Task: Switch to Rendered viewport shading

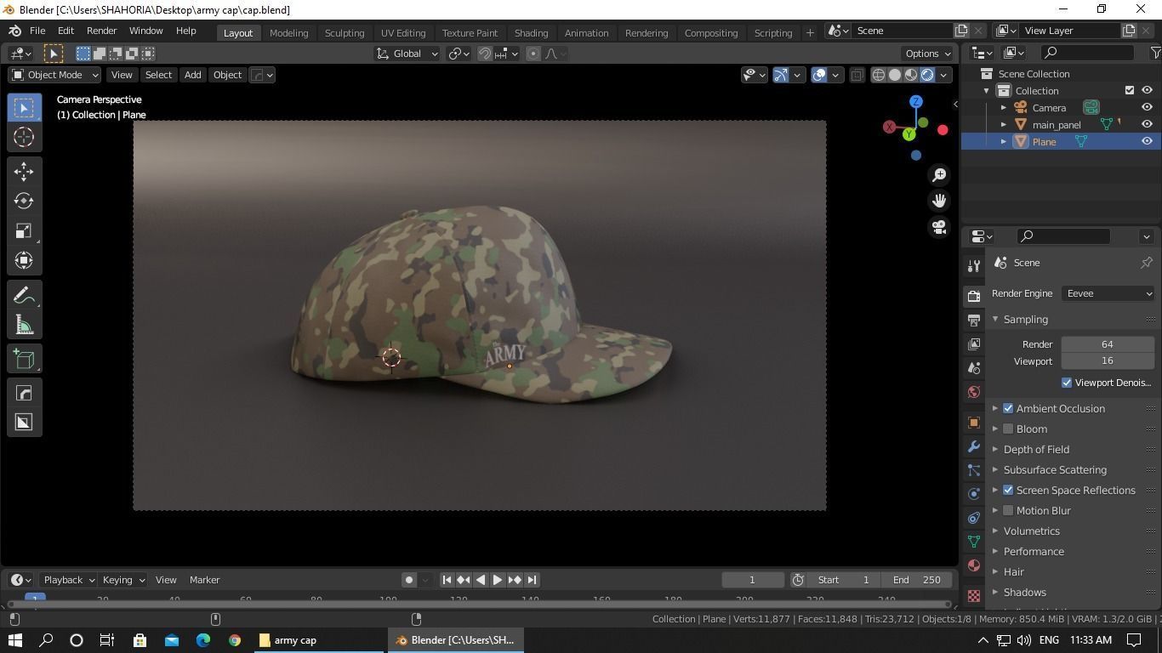Action: pyautogui.click(x=927, y=75)
